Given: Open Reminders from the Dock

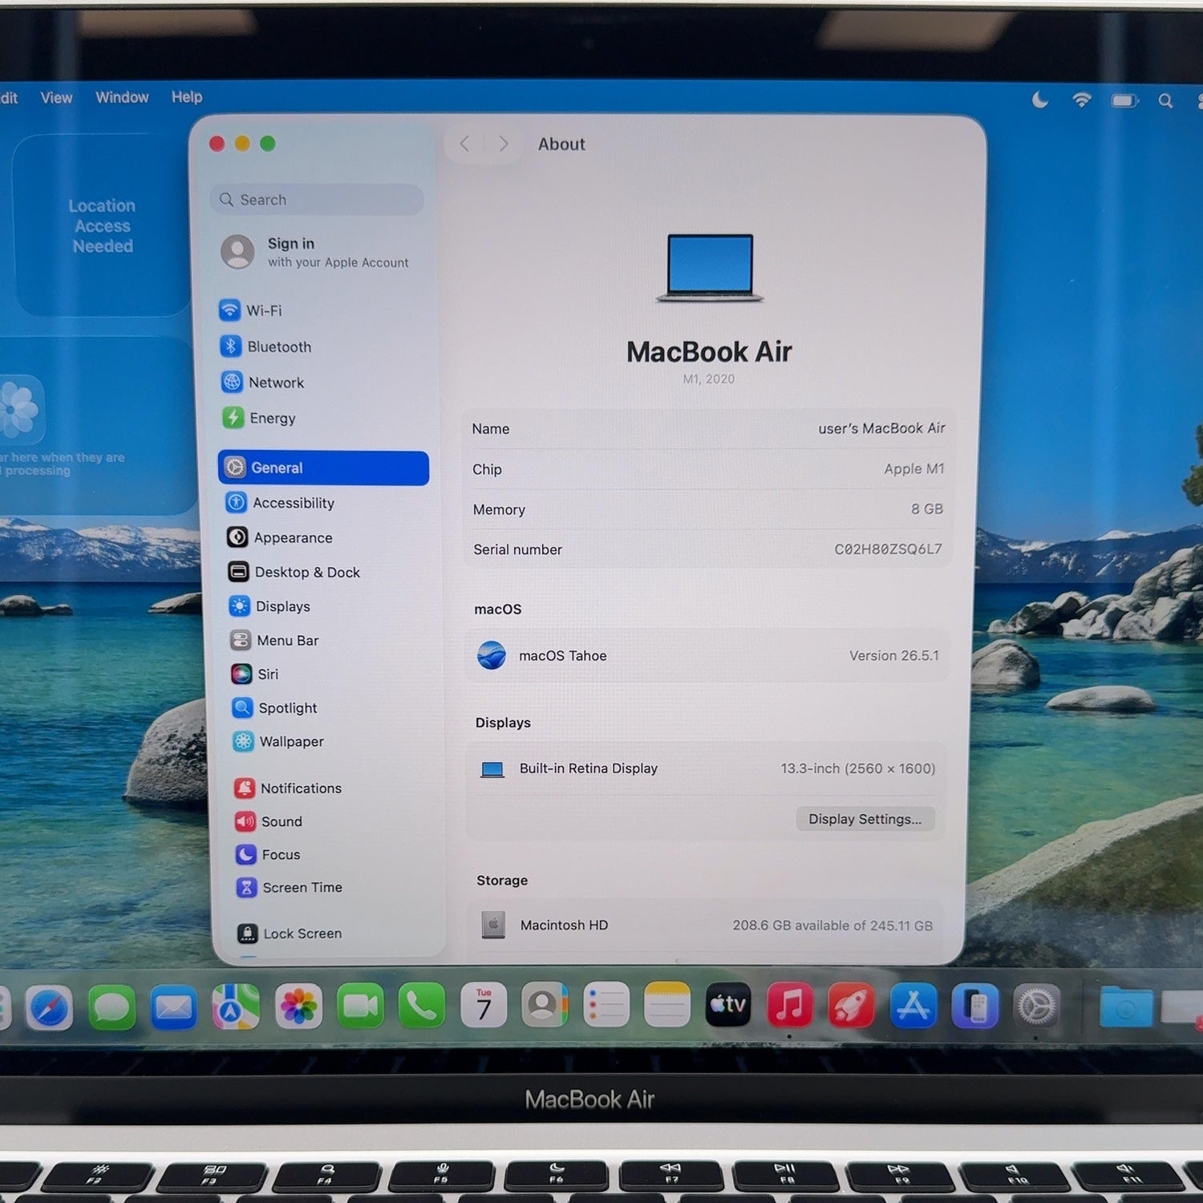Looking at the screenshot, I should coord(606,1004).
